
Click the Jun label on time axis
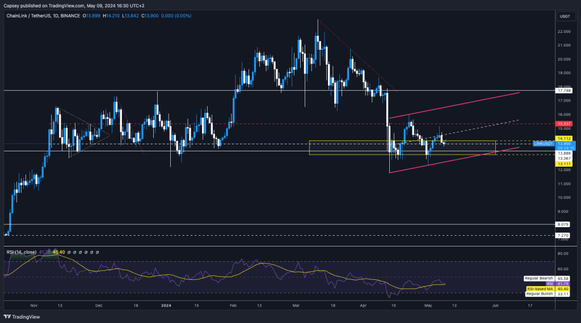[x=495, y=305]
